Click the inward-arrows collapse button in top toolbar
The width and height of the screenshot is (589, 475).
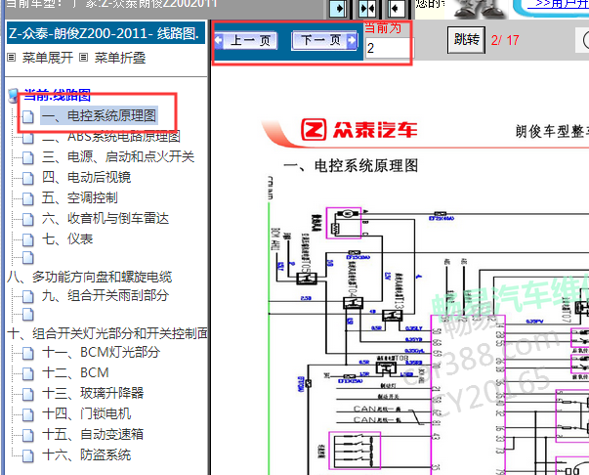[367, 8]
